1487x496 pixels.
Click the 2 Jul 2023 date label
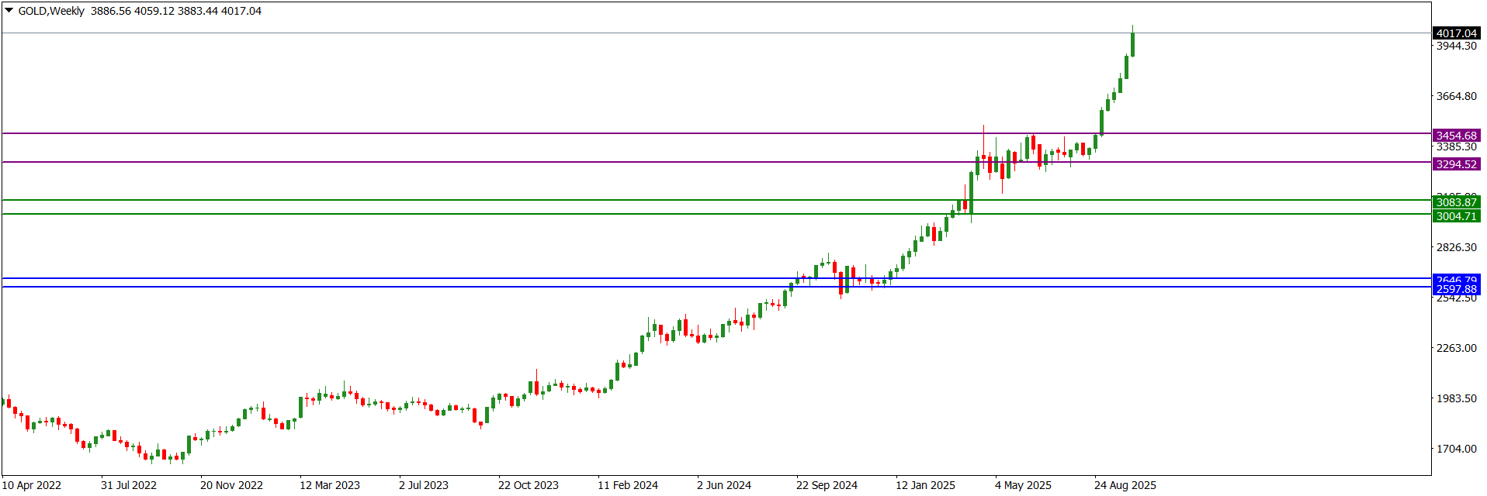pos(424,485)
